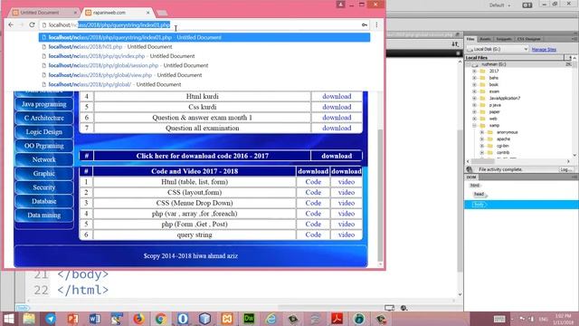Click the saved password key icon
Image resolution: width=579 pixels, height=326 pixels.
[365, 24]
